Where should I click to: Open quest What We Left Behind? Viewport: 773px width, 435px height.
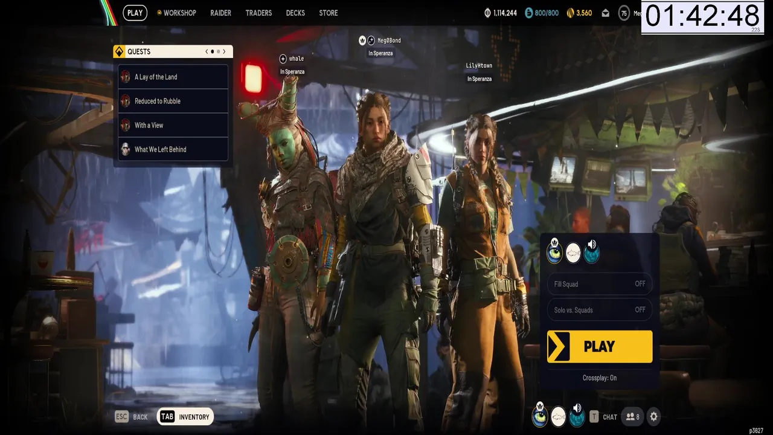[173, 149]
